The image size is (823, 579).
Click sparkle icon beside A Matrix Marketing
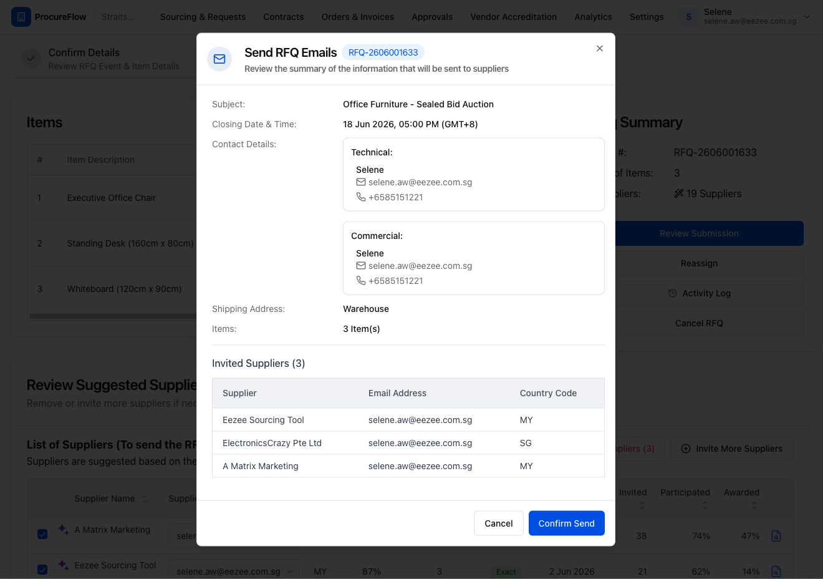point(63,530)
